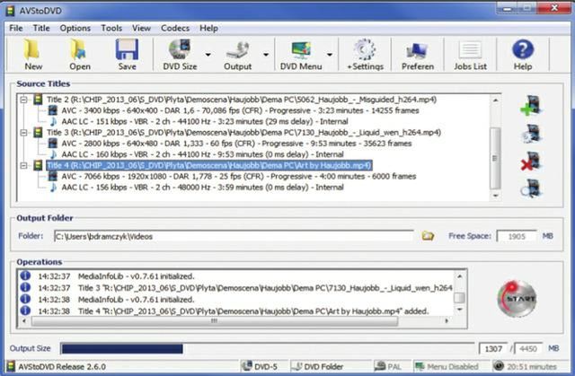
Task: Click the PAL status bar indicator
Action: tap(388, 366)
